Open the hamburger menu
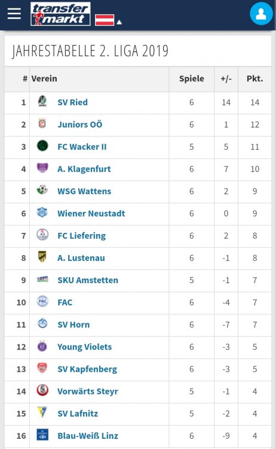 tap(14, 13)
